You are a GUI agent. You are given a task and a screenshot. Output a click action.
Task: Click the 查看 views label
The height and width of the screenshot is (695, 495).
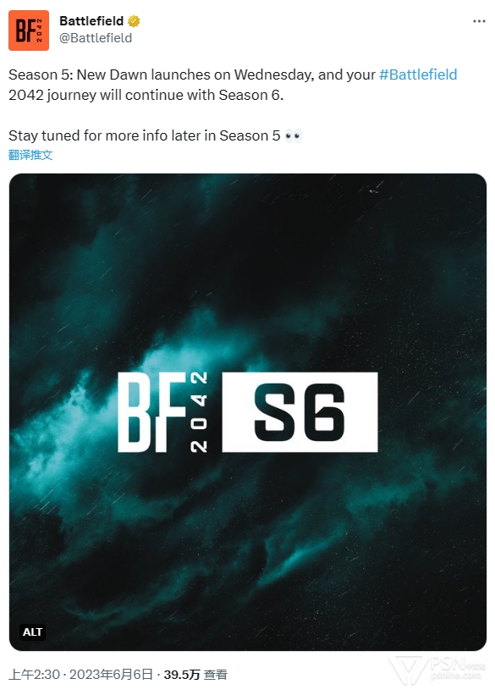(216, 675)
